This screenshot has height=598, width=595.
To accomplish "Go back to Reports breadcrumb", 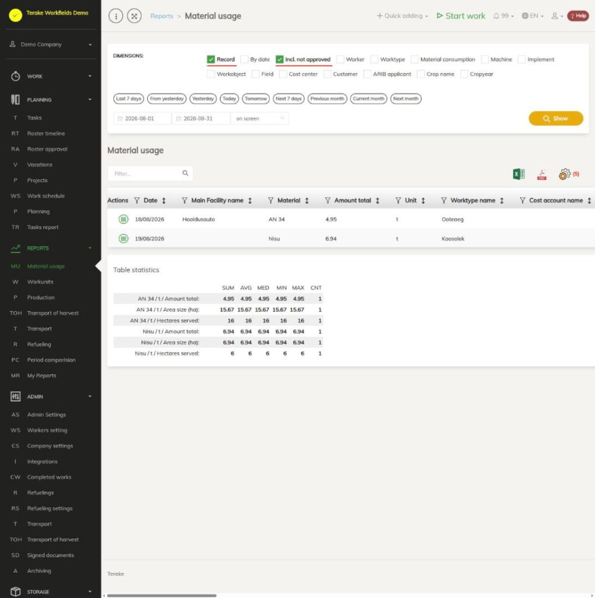I will point(162,16).
